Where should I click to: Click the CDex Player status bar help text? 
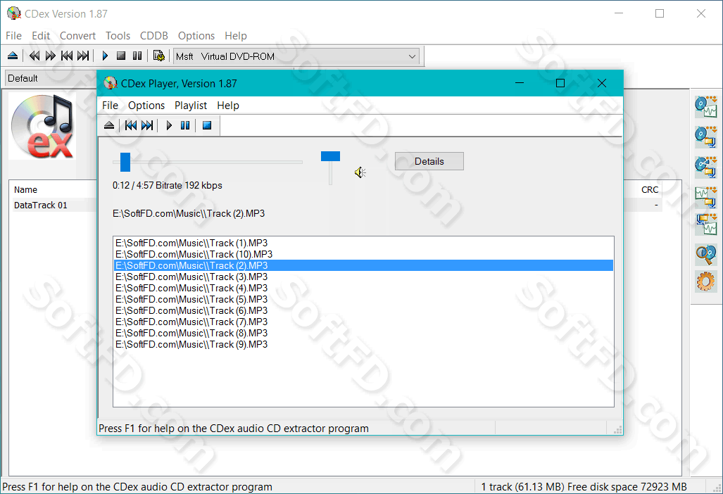(234, 429)
